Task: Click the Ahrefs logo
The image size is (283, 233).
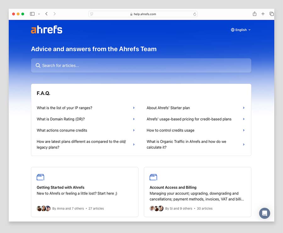Action: coord(47,30)
